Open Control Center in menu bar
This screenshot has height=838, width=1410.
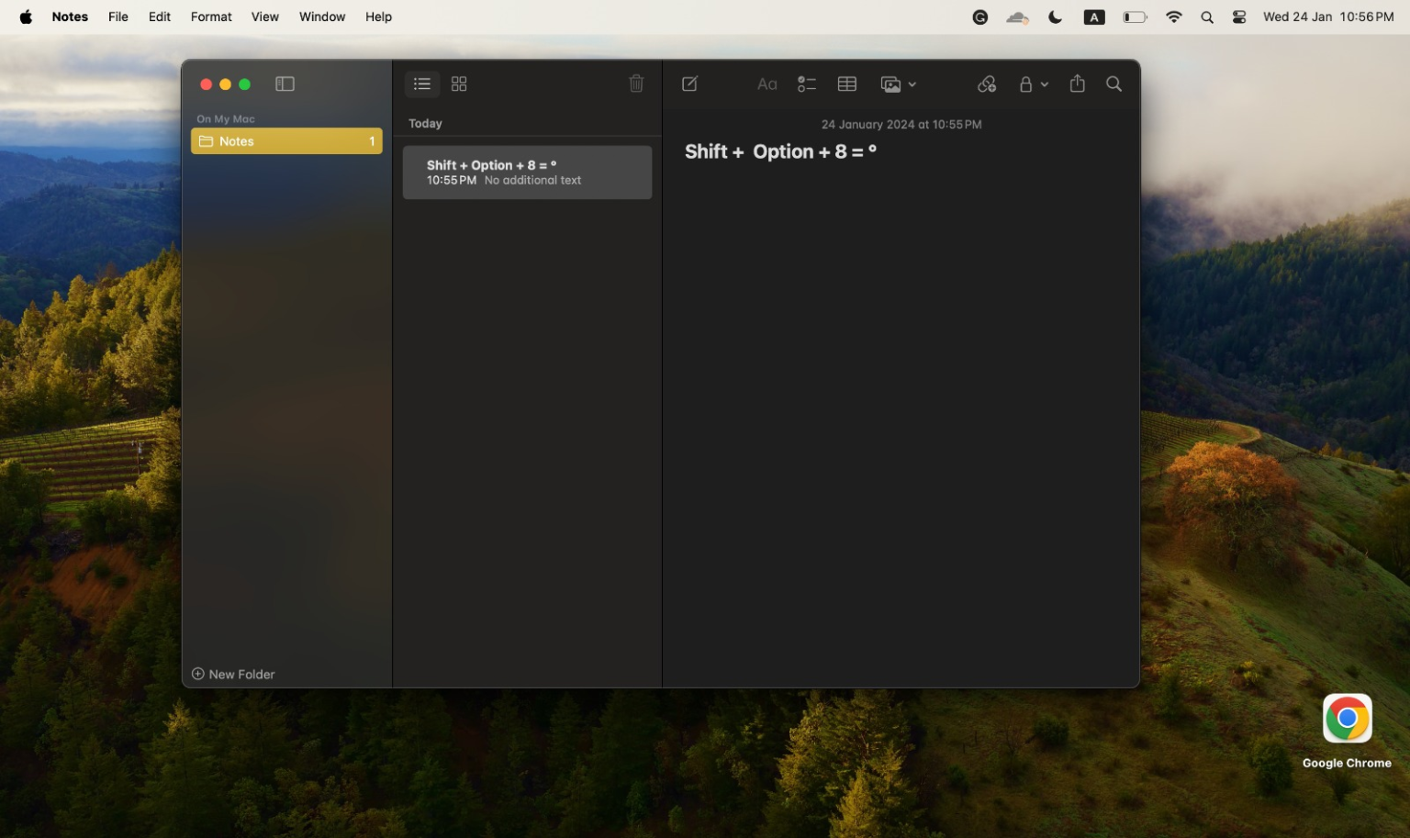(x=1239, y=17)
